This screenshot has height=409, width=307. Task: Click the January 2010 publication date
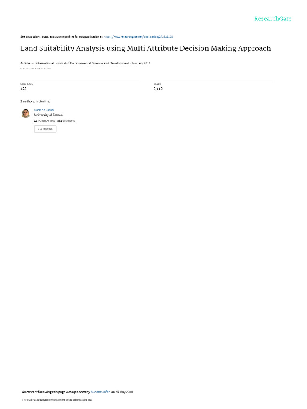(x=141, y=64)
